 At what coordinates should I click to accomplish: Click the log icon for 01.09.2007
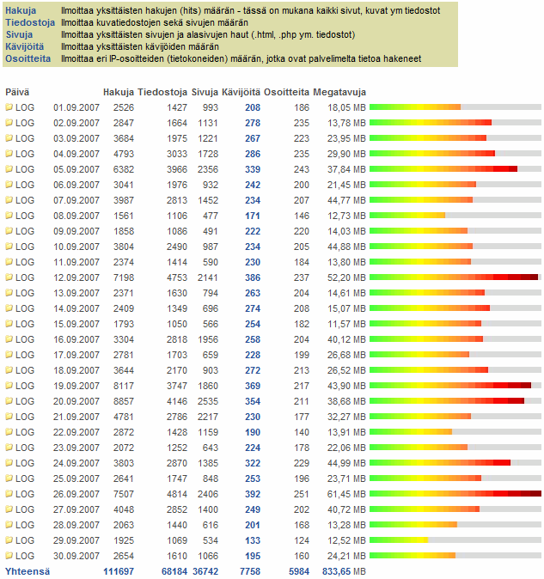point(9,107)
